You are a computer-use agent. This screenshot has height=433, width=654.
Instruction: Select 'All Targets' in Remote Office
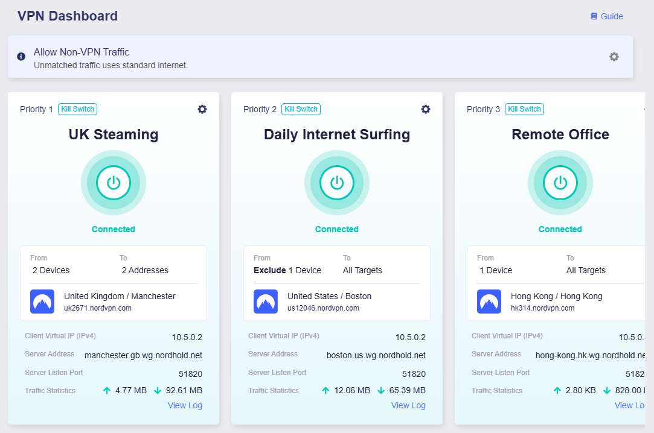tap(586, 270)
